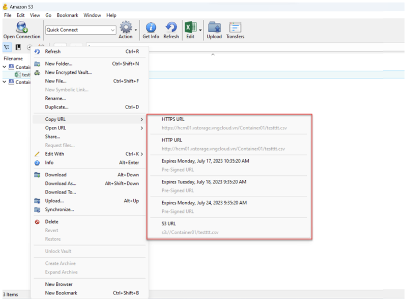Copy the HTTPS URL option
This screenshot has width=407, height=300.
[173, 119]
